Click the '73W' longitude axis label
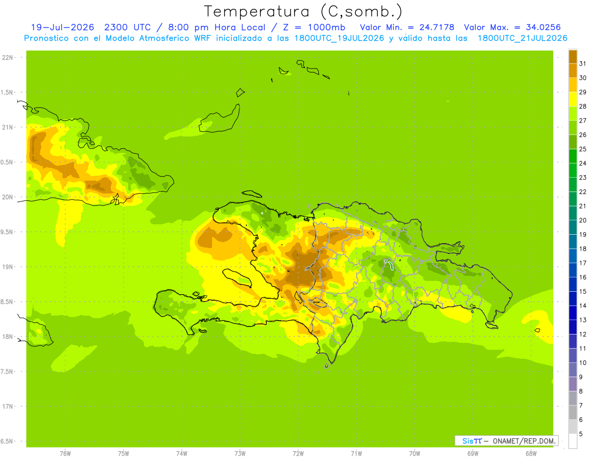Viewport: 596px width, 460px height. [x=240, y=454]
